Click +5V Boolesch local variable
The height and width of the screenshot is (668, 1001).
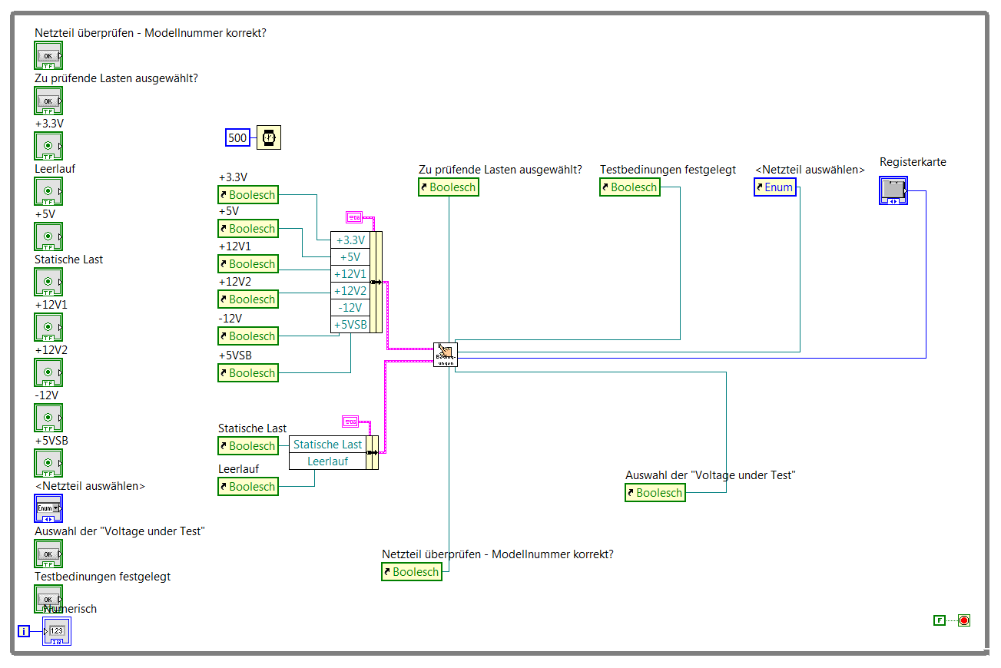[248, 229]
